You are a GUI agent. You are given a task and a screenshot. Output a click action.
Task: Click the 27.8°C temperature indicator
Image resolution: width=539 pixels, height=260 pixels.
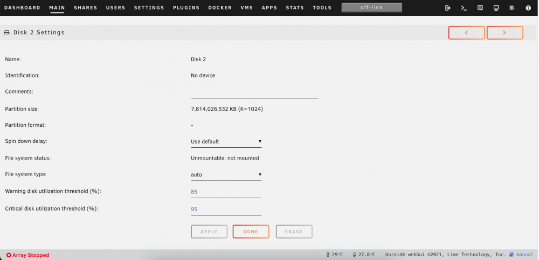(364, 255)
